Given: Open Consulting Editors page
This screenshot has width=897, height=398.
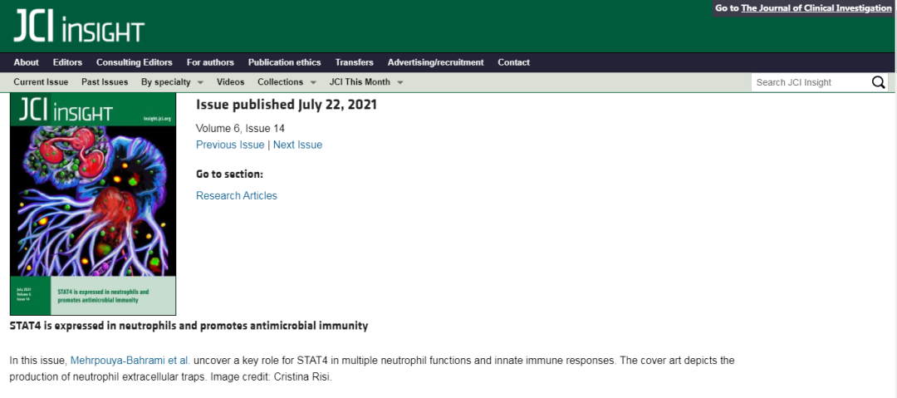Looking at the screenshot, I should pyautogui.click(x=135, y=62).
